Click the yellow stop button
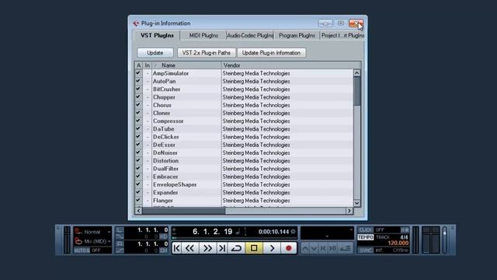Screen dimensions: 497x280 [x=254, y=248]
